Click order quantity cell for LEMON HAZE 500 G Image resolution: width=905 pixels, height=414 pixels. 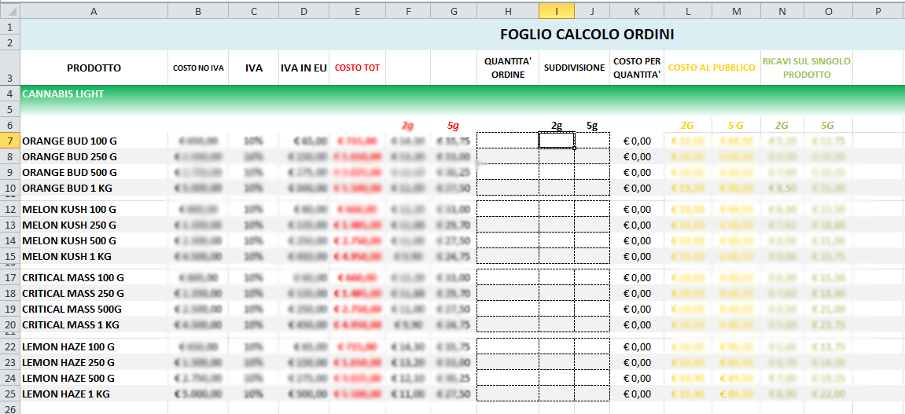[x=508, y=378]
